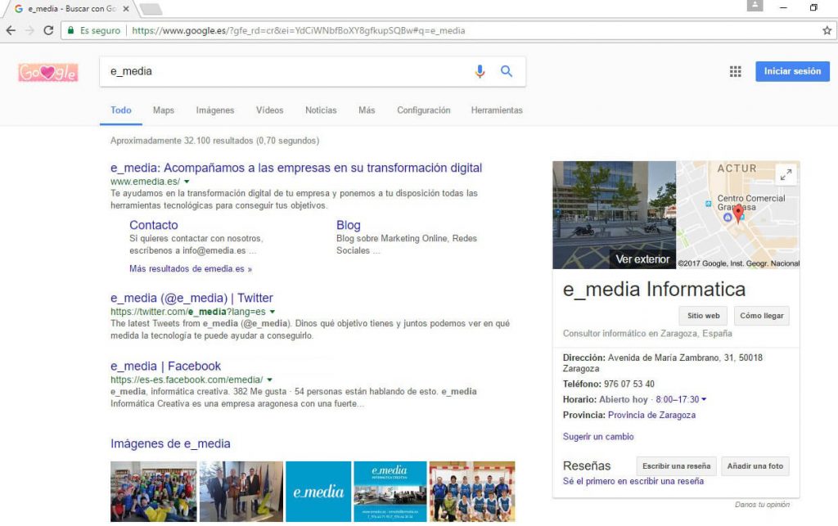This screenshot has height=526, width=838.
Task: Click Sé el primero en escribir una reseña
Action: (633, 481)
